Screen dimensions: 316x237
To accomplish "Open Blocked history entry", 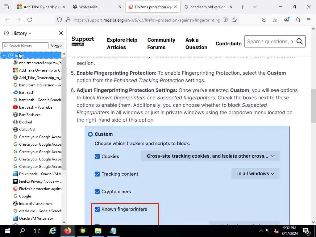I will [25, 122].
